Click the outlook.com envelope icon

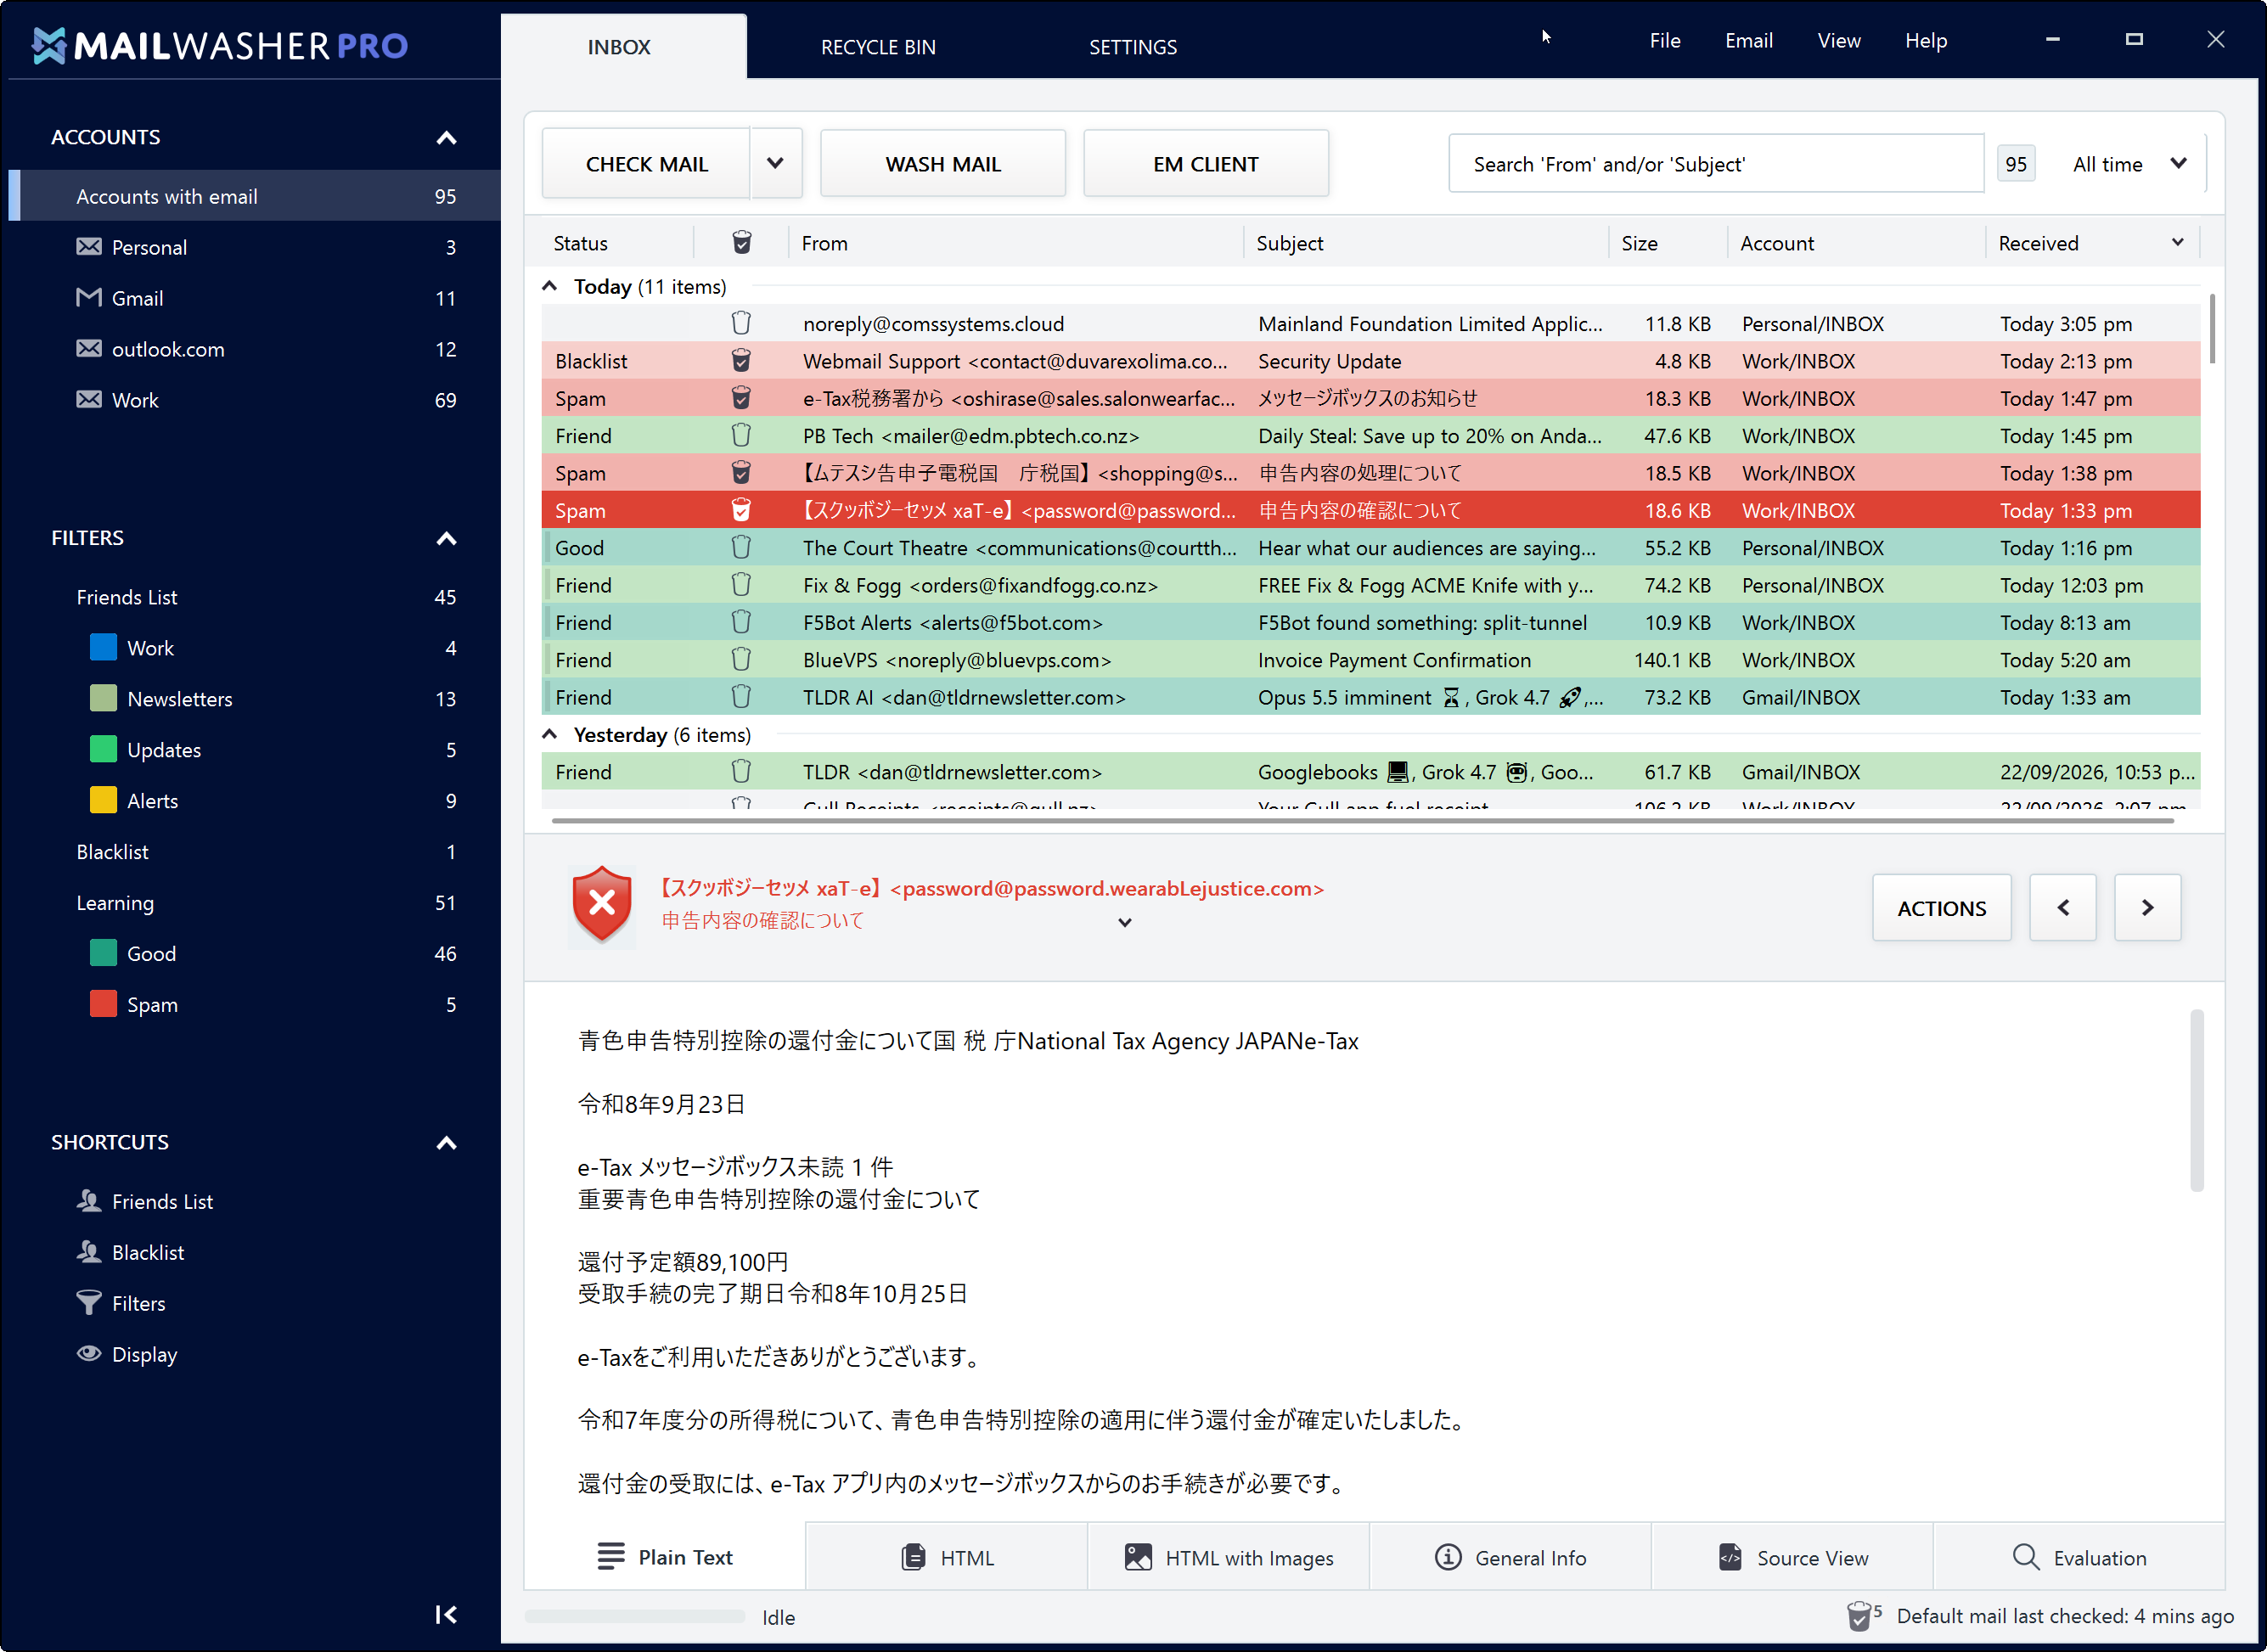[x=89, y=348]
